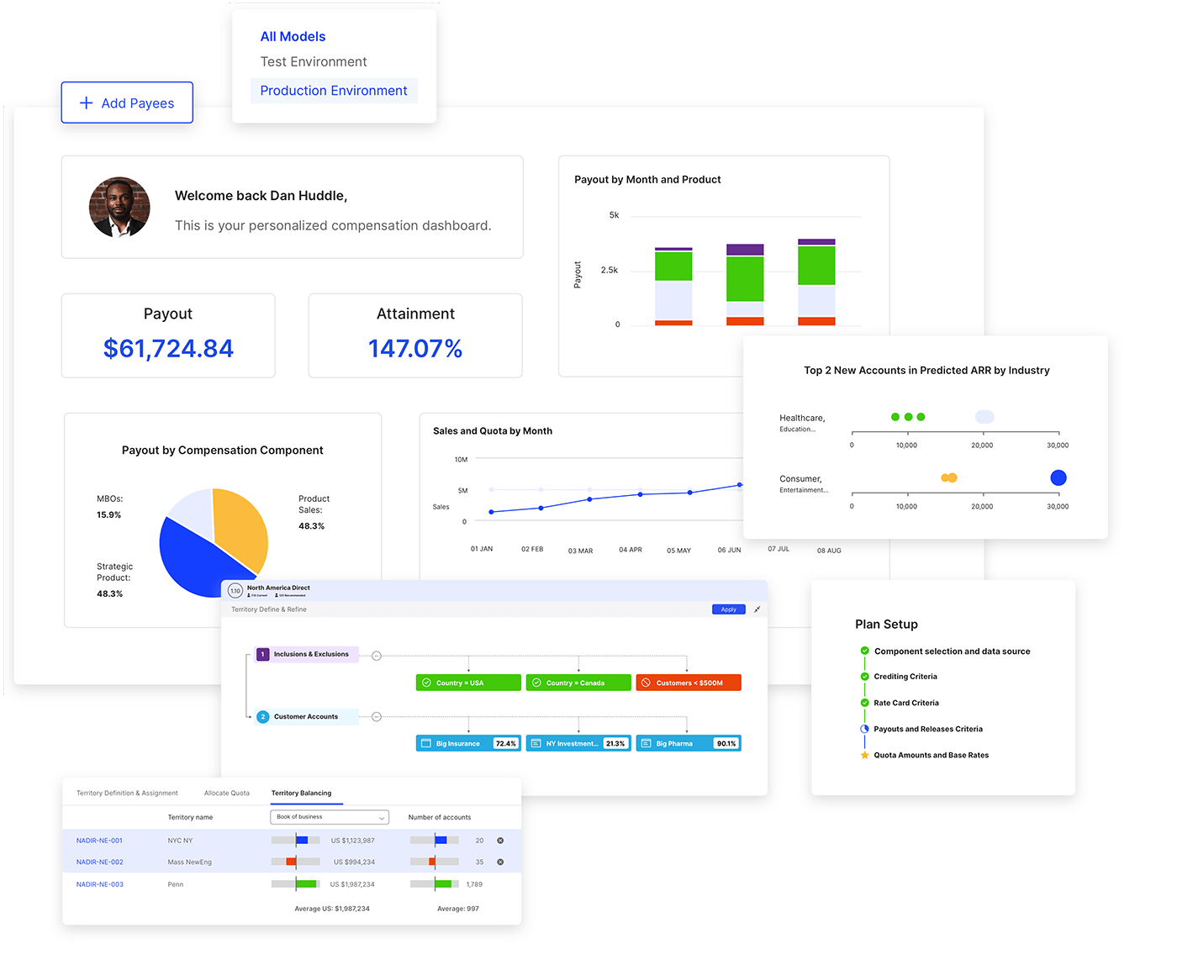Click the Apply button in Territory Define & Refine
The width and height of the screenshot is (1177, 965).
728,609
